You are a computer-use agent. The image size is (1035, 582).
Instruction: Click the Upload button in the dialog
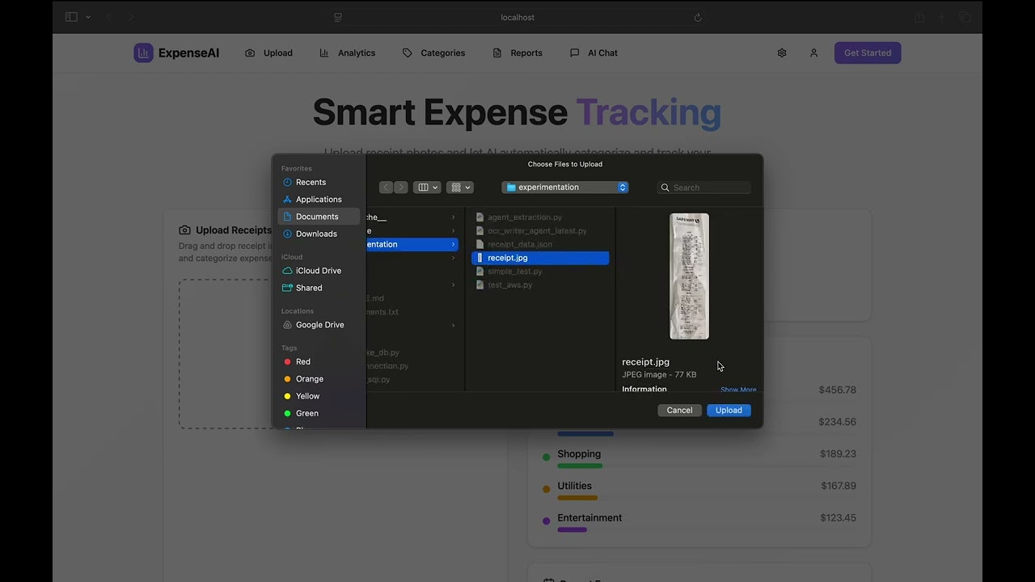[x=729, y=410]
